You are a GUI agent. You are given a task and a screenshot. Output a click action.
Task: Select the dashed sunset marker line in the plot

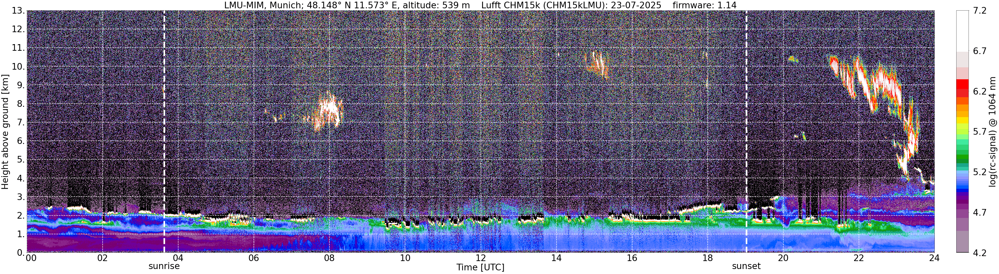click(x=746, y=132)
